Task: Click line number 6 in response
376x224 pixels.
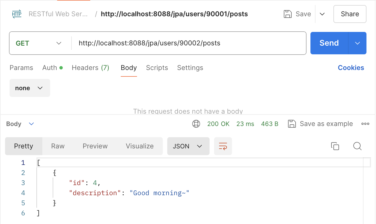Action: click(23, 213)
